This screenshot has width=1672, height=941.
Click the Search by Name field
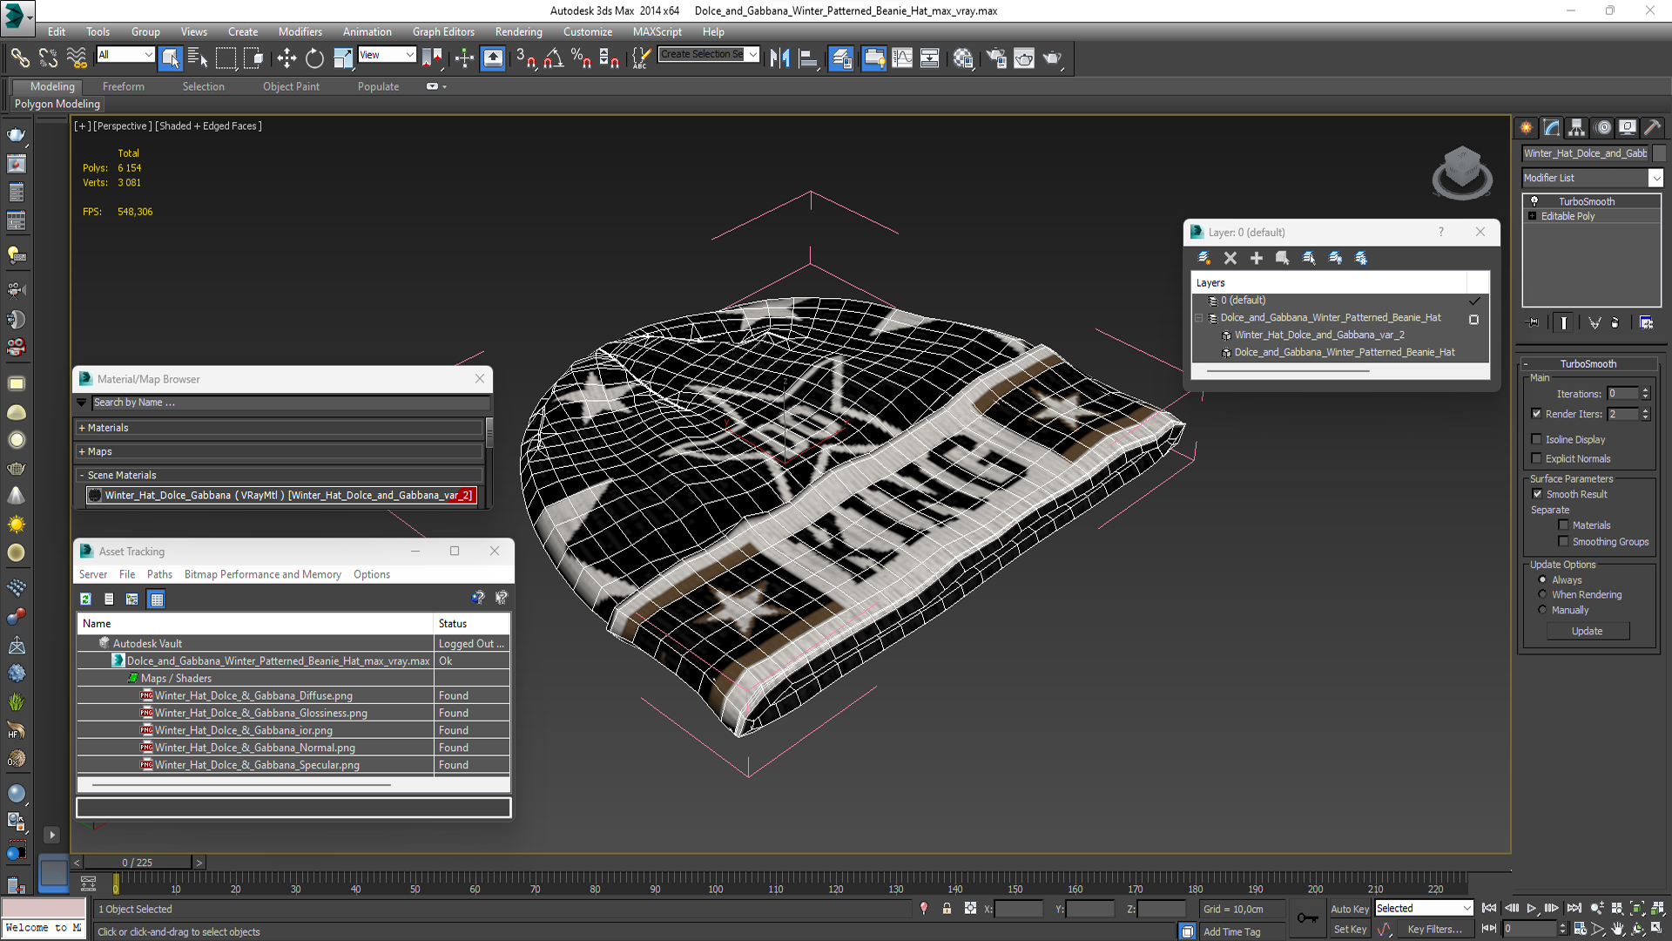pyautogui.click(x=287, y=403)
